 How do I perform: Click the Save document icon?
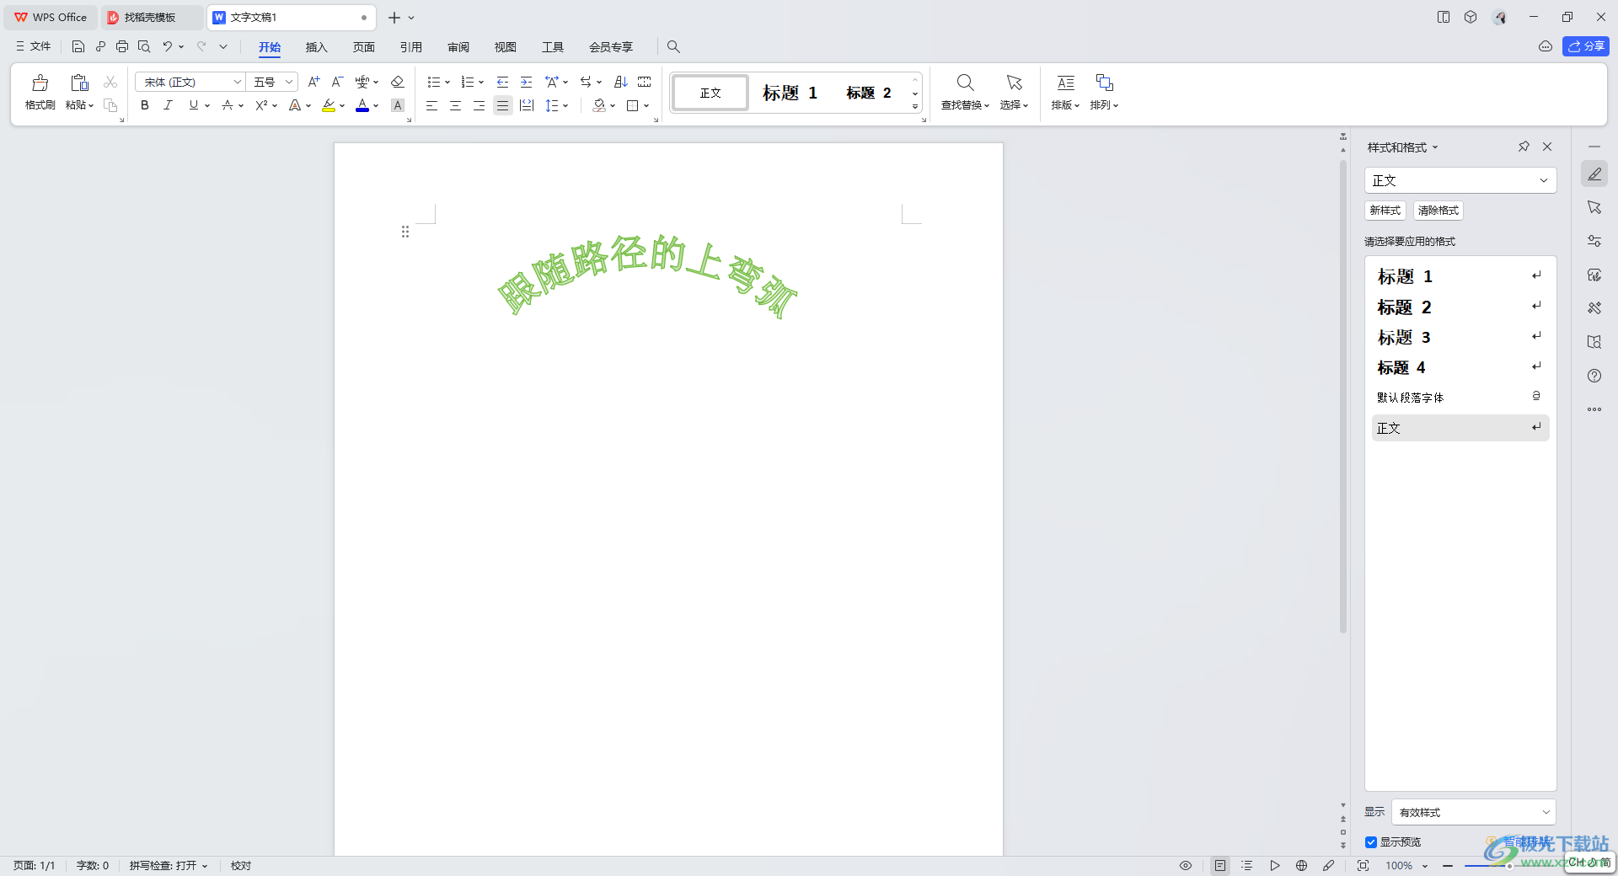point(78,46)
